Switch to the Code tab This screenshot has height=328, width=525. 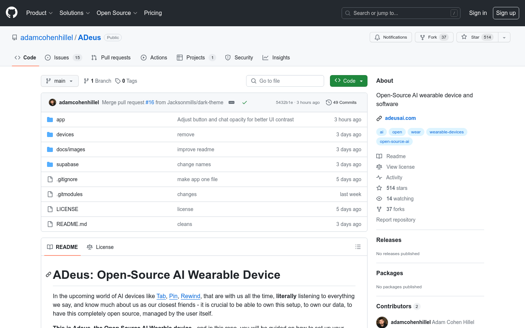pos(26,58)
